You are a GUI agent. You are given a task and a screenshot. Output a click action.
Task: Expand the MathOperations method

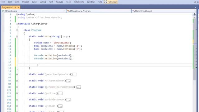[17, 81]
